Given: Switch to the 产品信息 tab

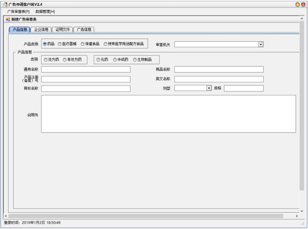Looking at the screenshot, I should [20, 29].
